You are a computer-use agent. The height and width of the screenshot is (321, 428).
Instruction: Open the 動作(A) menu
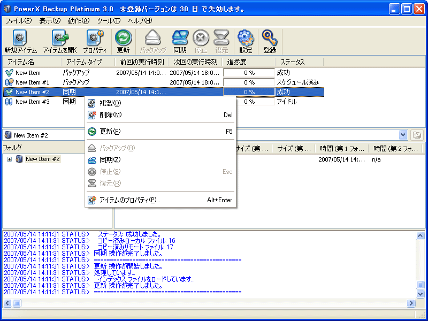click(x=79, y=21)
